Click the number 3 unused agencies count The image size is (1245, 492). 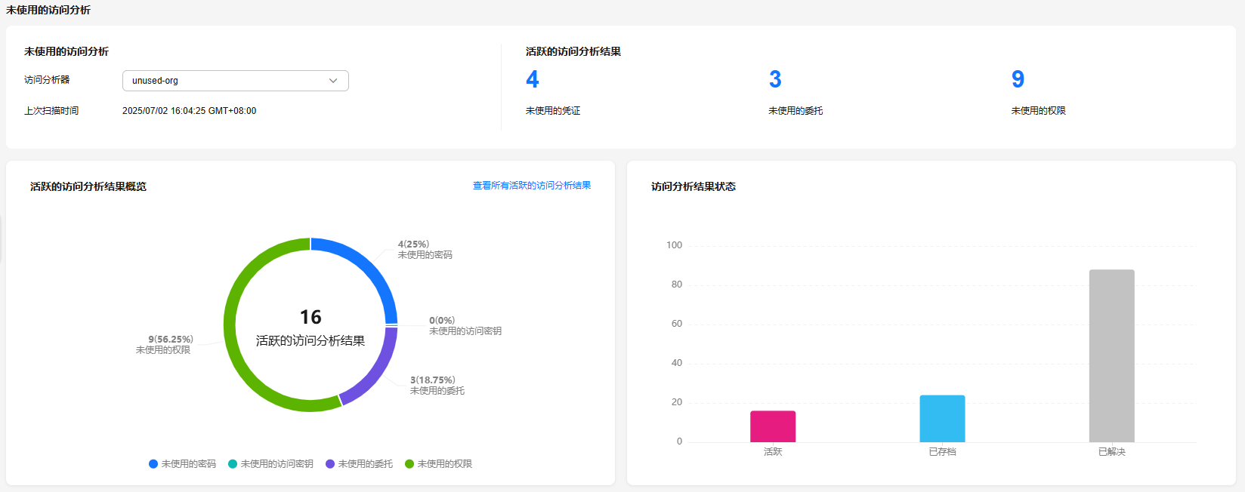(775, 79)
